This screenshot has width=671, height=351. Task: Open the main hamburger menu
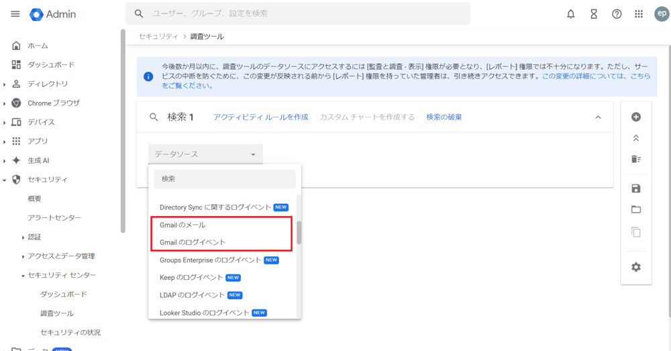tap(15, 14)
